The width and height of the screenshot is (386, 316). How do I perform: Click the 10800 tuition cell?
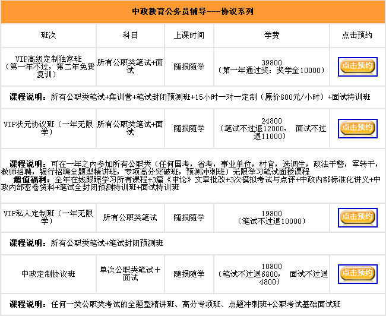click(271, 274)
